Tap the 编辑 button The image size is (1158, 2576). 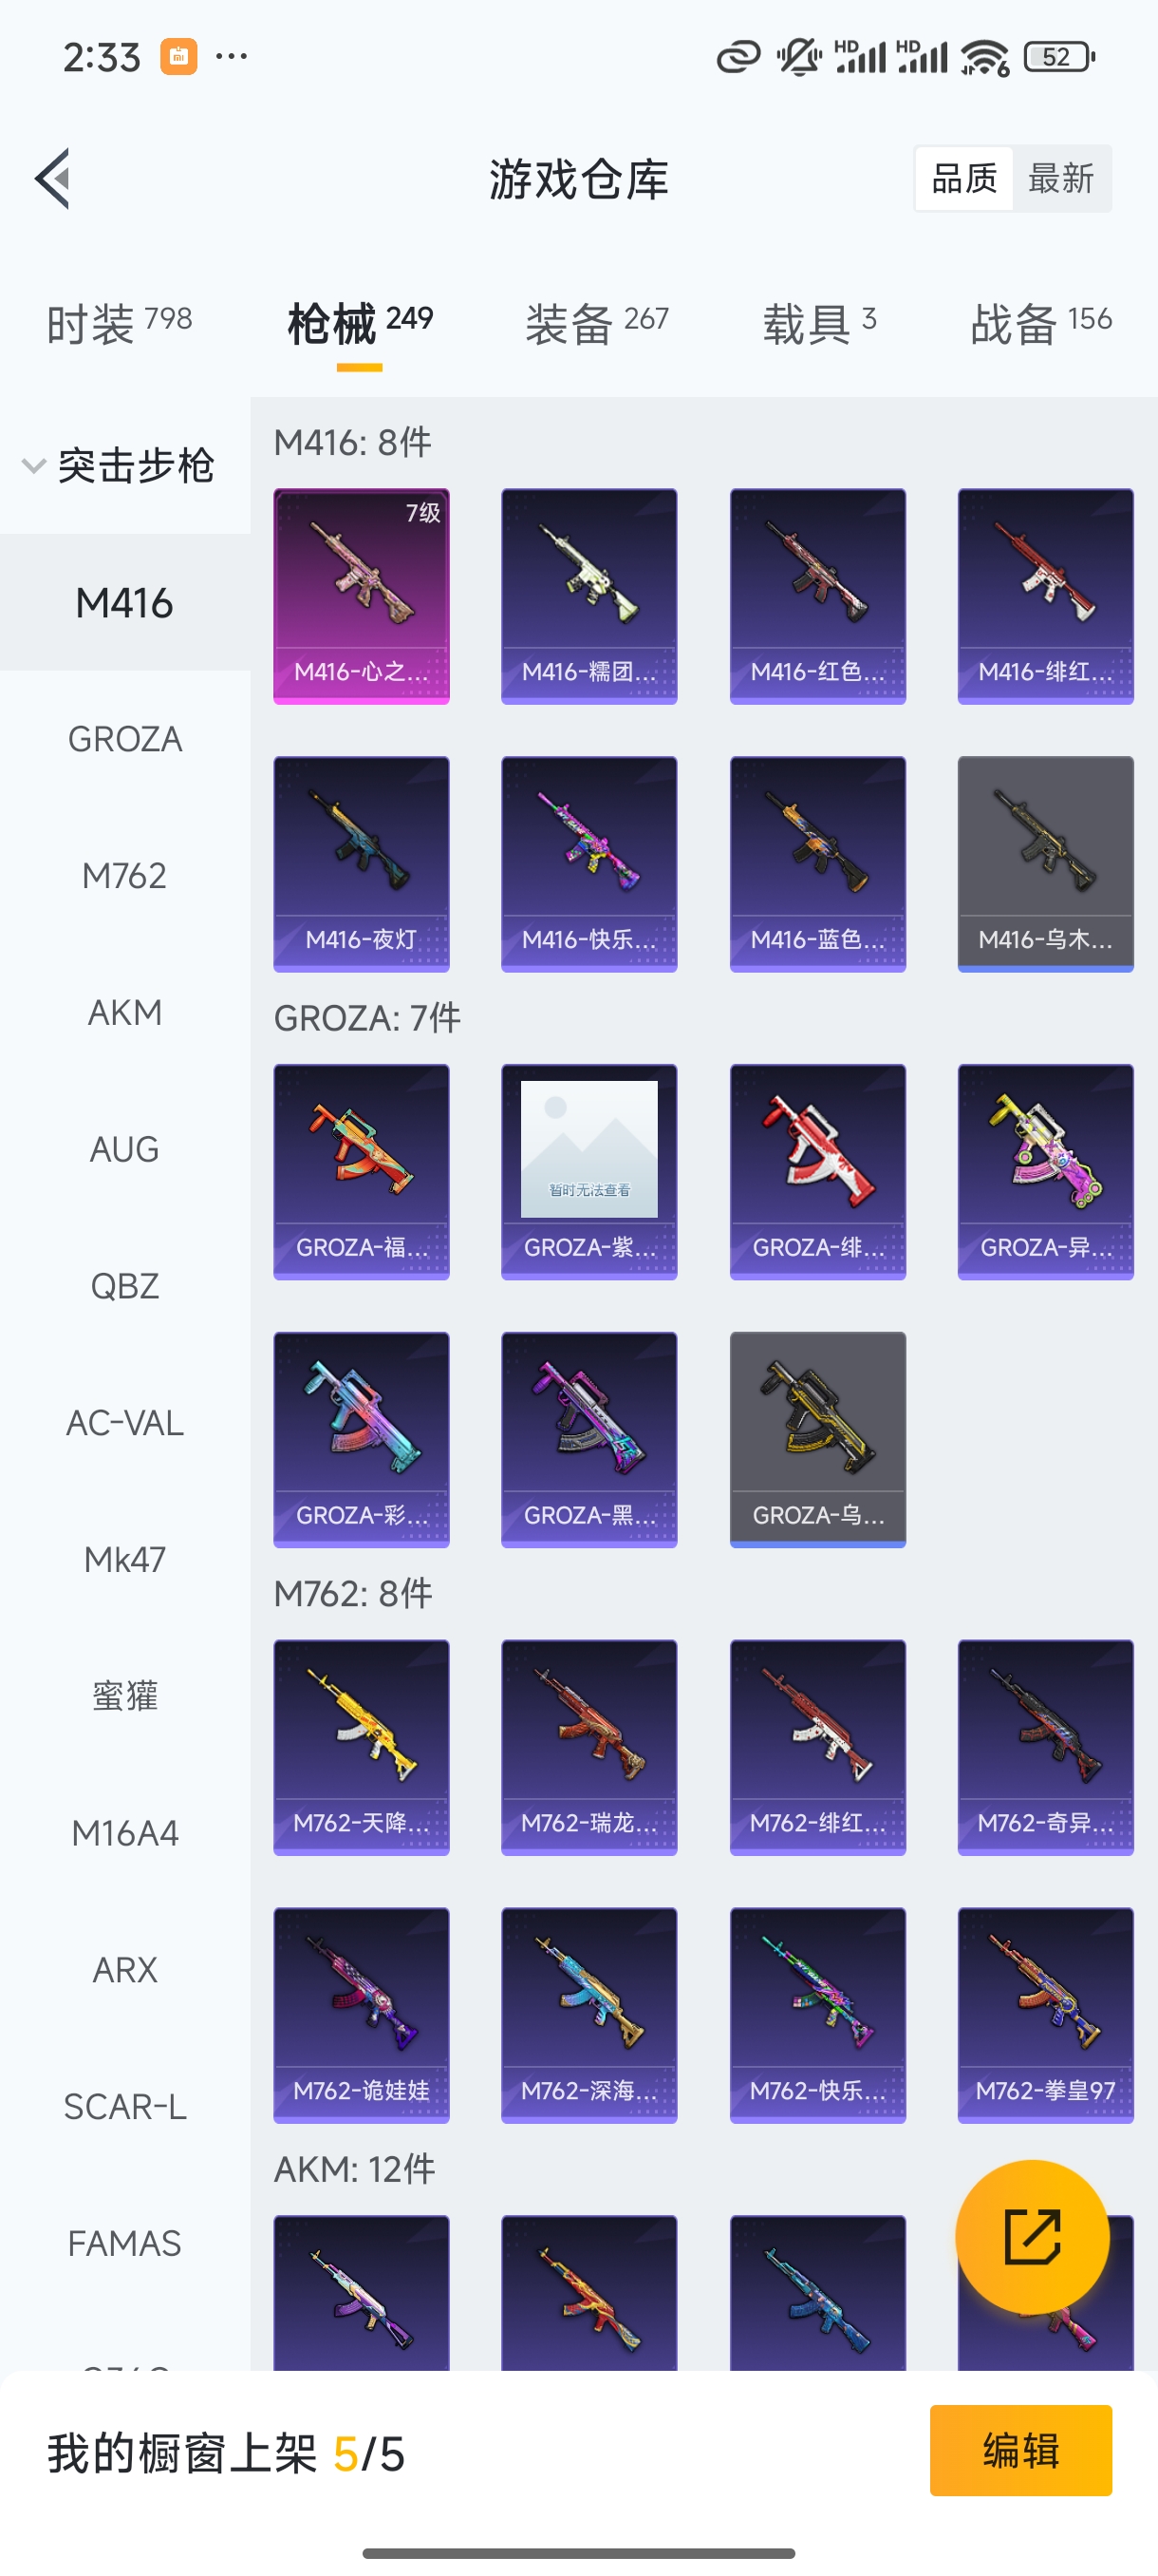(1020, 2450)
